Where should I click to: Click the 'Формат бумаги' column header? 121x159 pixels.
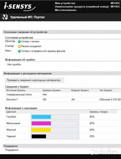tap(80, 90)
